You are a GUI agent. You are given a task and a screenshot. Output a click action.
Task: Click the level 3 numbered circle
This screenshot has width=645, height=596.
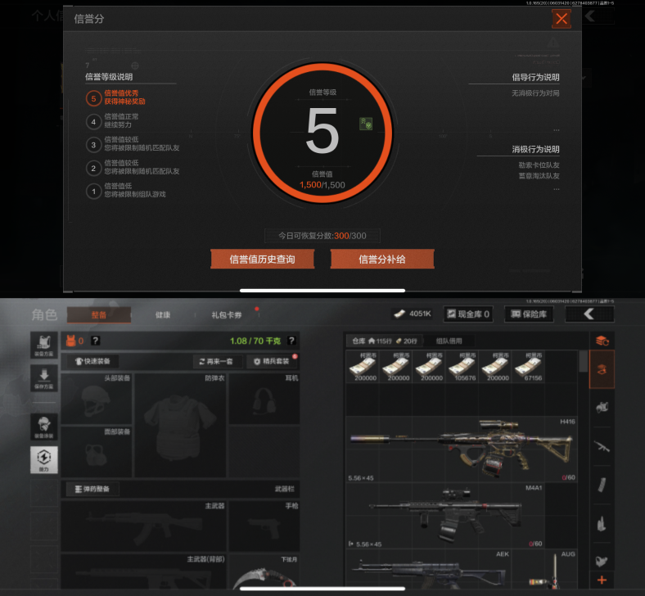93,144
